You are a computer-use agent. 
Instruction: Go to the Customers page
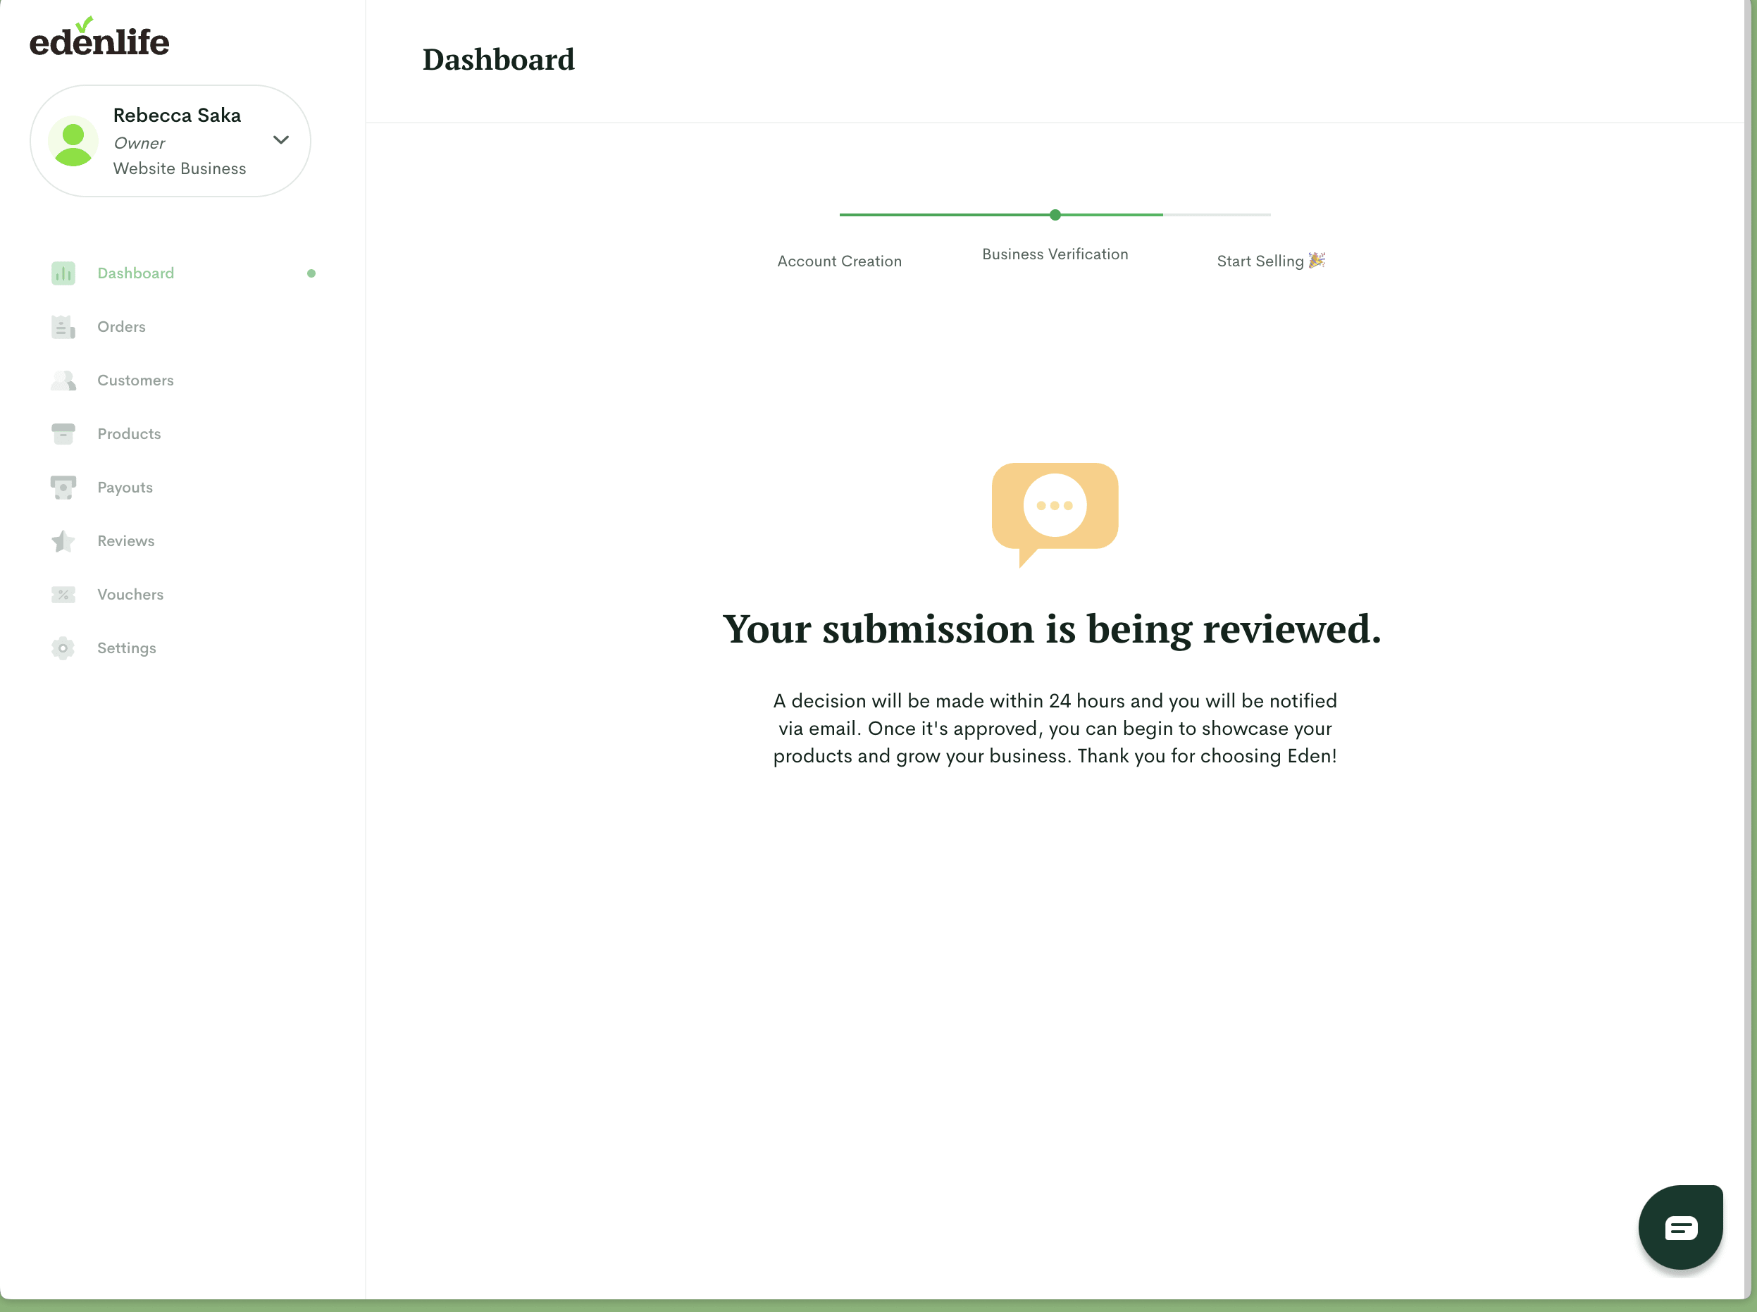(135, 380)
